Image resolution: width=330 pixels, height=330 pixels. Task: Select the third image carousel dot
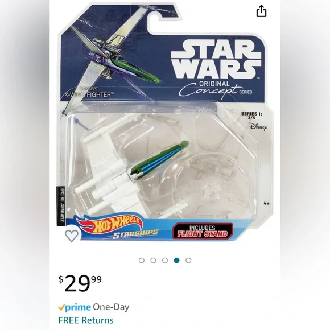[x=165, y=261]
